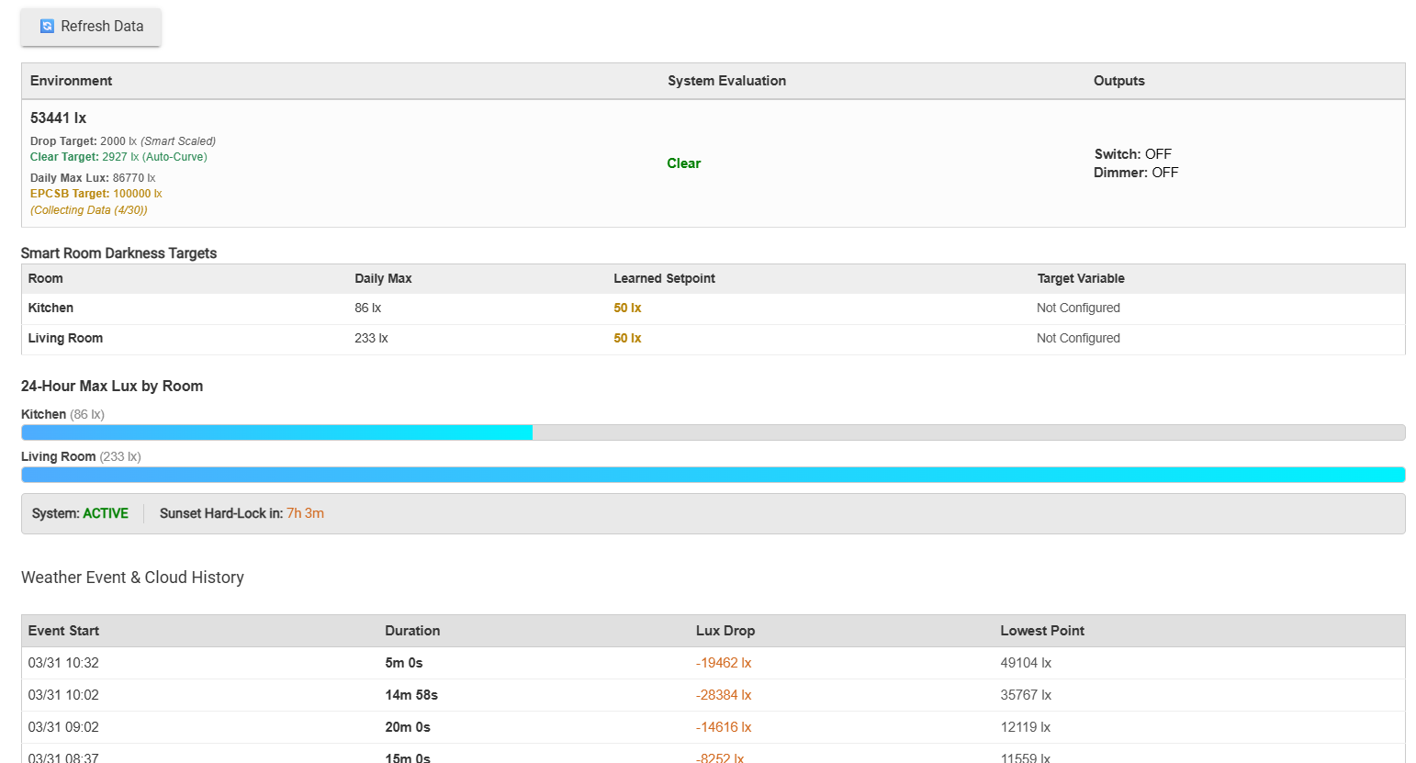1416x763 pixels.
Task: Click the -28384 lx lux drop value
Action: tap(723, 695)
